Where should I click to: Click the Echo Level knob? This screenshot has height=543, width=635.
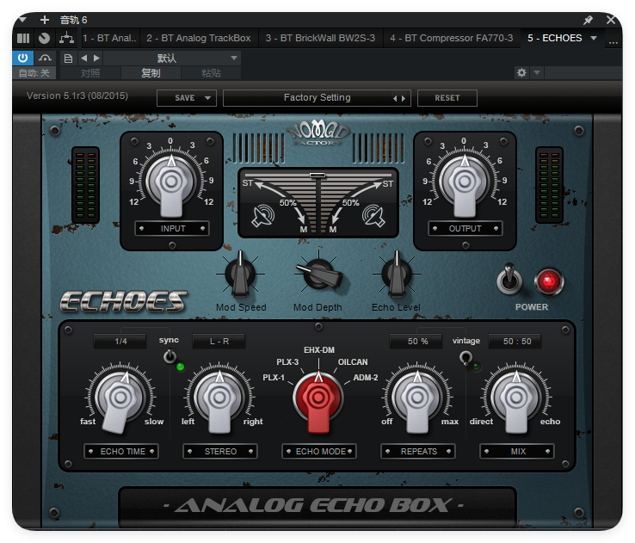(x=397, y=275)
